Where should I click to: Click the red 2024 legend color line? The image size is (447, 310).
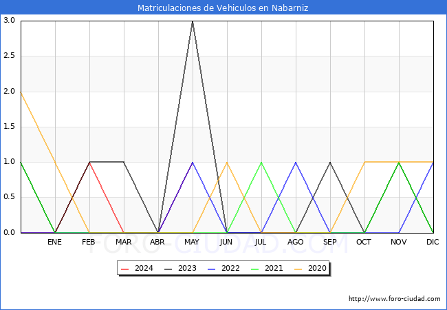click(x=125, y=269)
